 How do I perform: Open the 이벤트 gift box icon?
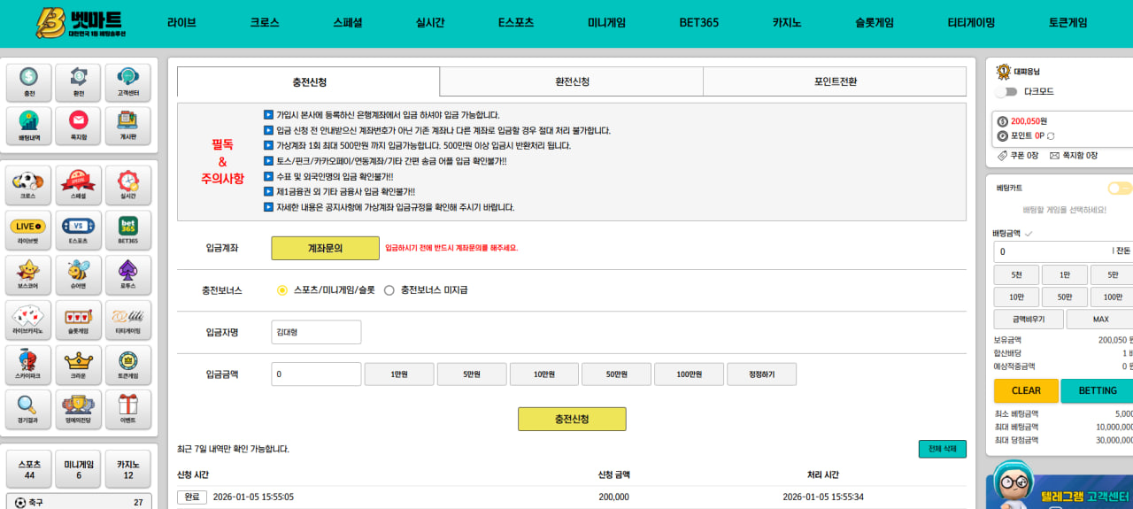[x=128, y=409]
